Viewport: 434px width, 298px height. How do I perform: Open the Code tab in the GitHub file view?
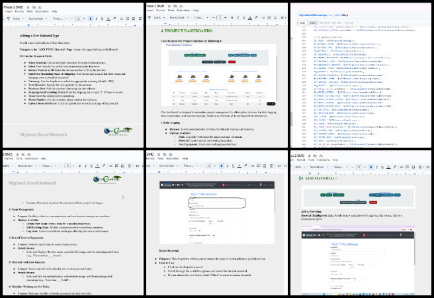[302, 23]
